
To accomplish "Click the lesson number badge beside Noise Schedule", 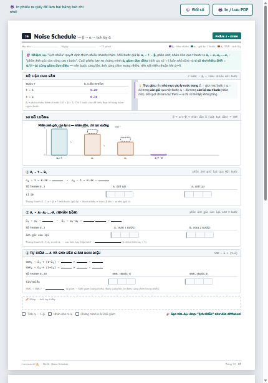I will point(26,36).
